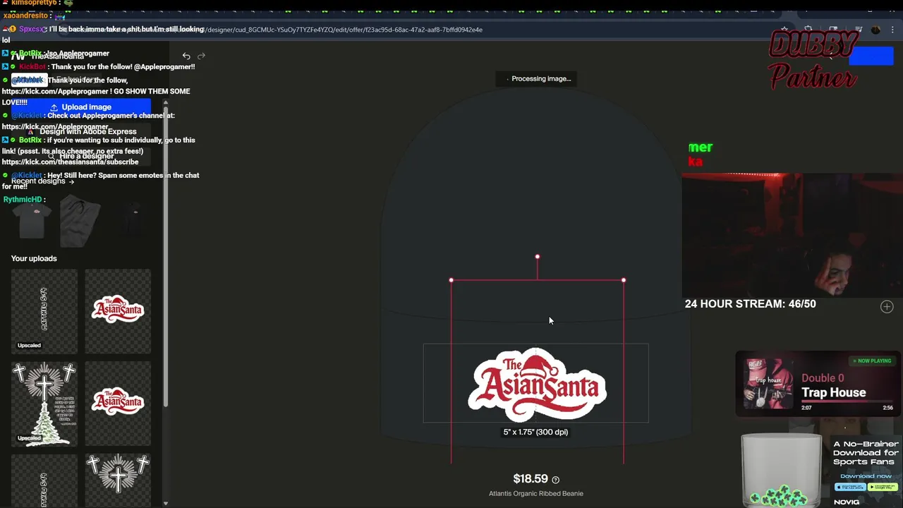Click the scroll-down arrow of uploads panel
This screenshot has width=903, height=508.
click(166, 503)
